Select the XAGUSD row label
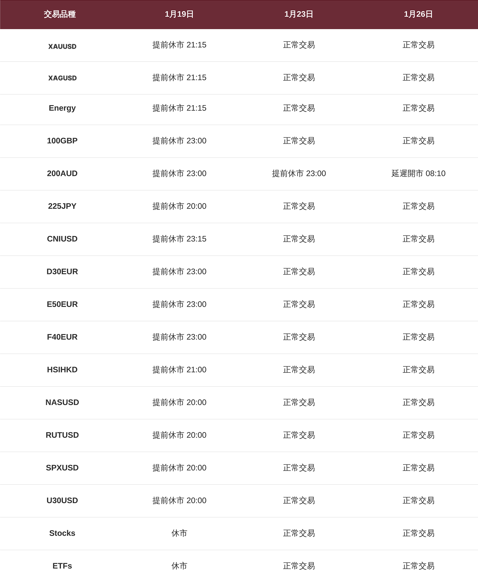Viewport: 478px width, 586px height. (x=62, y=78)
